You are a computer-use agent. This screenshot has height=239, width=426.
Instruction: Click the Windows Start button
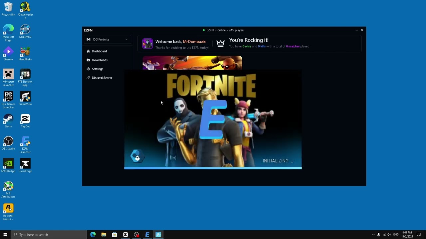pyautogui.click(x=5, y=235)
